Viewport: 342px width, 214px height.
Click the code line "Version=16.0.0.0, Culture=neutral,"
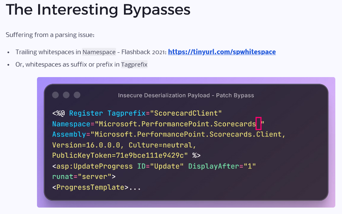coord(124,145)
